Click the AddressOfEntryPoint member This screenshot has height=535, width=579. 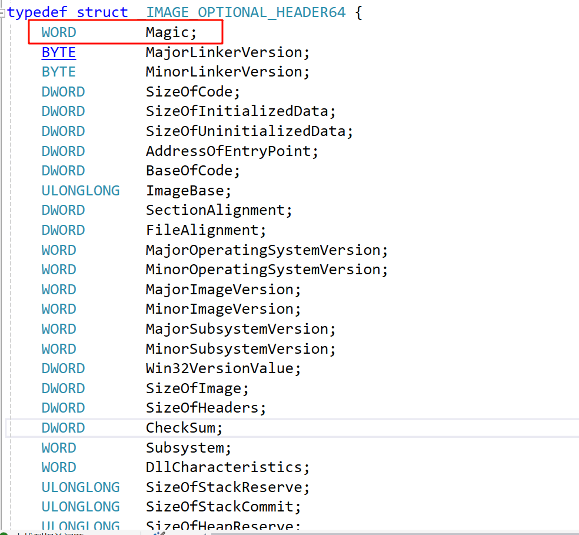tap(228, 151)
